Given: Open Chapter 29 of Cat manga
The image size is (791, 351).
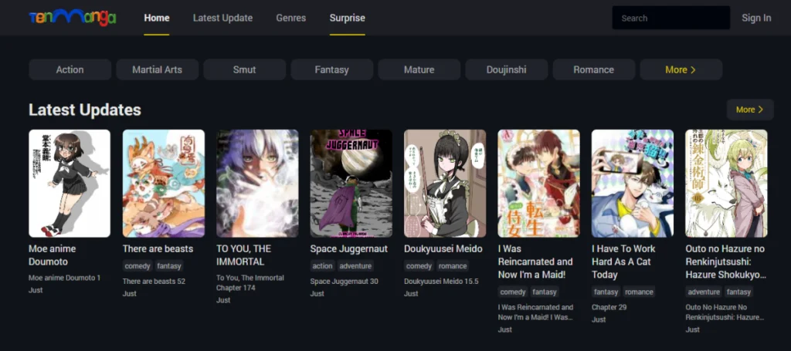Looking at the screenshot, I should (609, 308).
